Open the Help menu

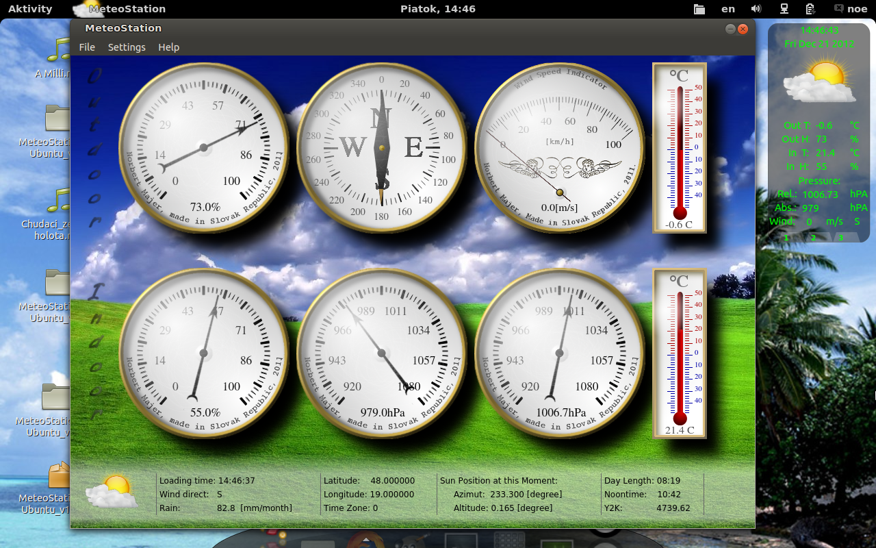coord(168,47)
